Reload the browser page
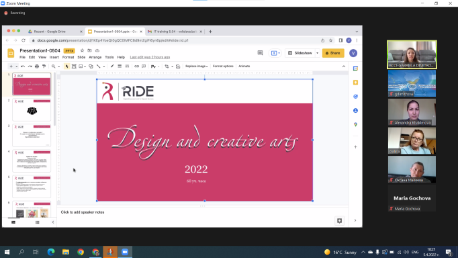 tap(24, 40)
